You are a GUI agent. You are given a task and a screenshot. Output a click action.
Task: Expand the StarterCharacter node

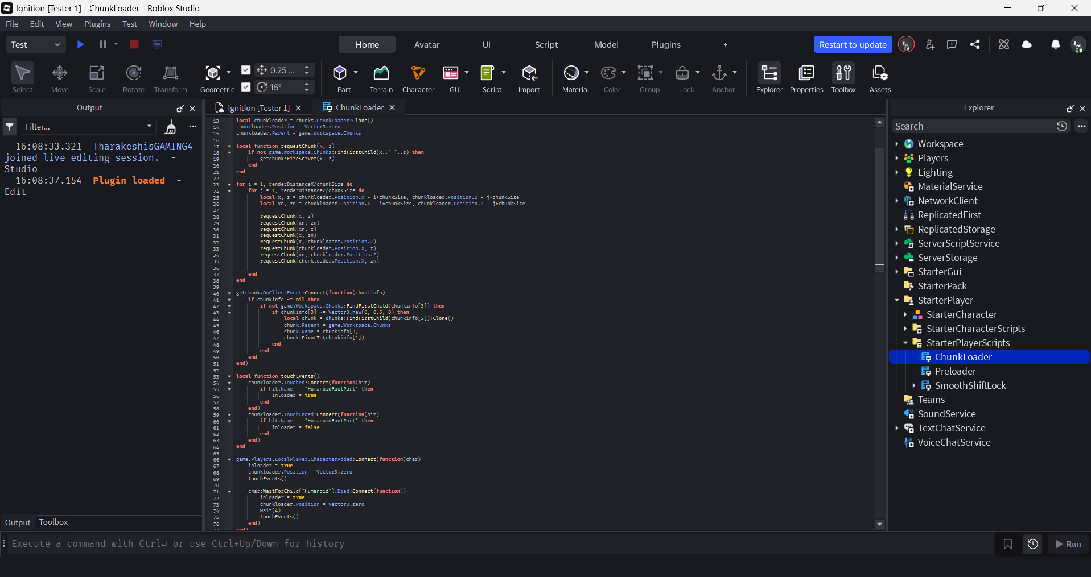(905, 314)
